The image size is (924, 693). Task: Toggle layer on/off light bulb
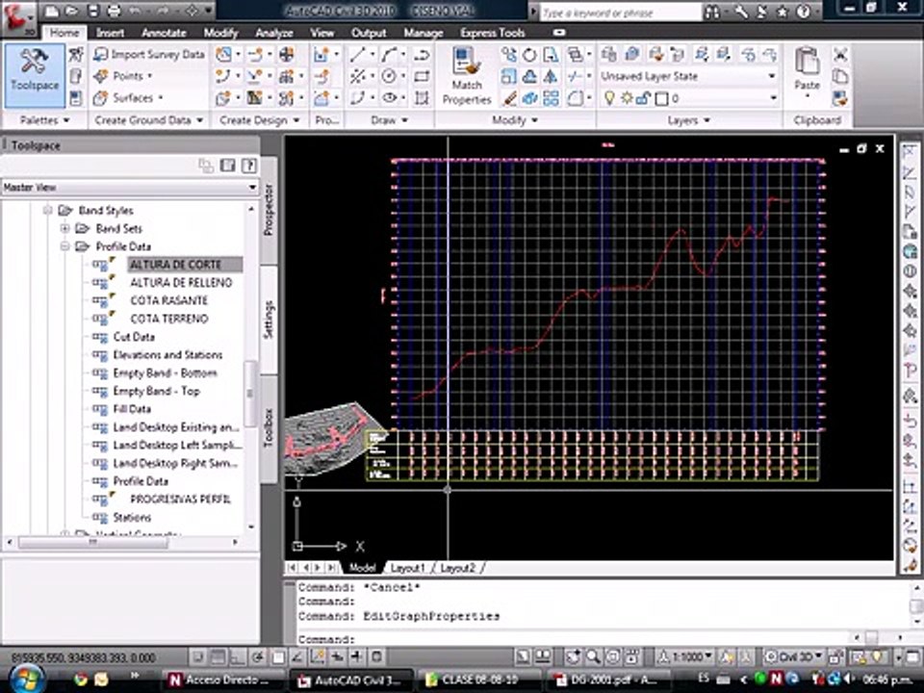point(610,98)
